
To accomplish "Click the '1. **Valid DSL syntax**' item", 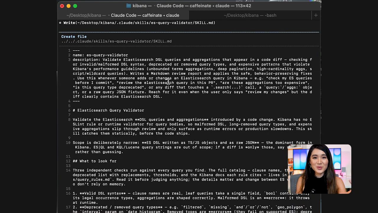I will (x=191, y=193).
